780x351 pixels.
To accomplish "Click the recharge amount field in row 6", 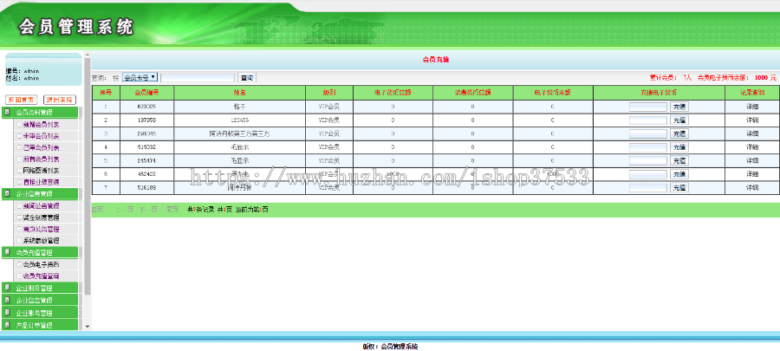I will pyautogui.click(x=647, y=174).
